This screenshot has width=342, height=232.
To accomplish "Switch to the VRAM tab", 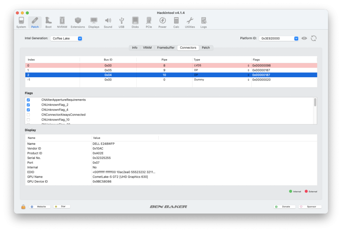I will tap(147, 48).
